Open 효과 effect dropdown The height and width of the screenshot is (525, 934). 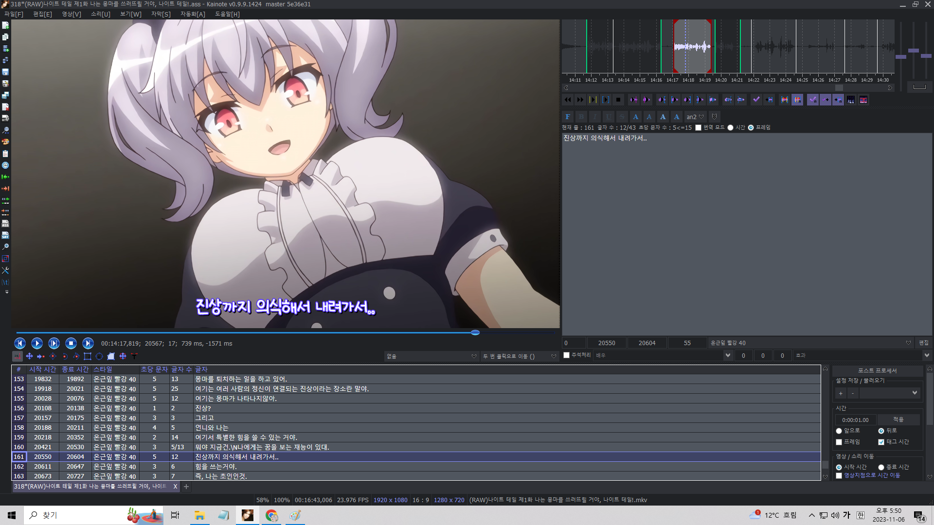click(x=863, y=355)
